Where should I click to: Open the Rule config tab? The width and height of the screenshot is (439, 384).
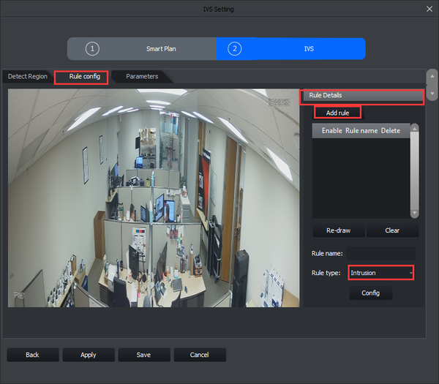point(84,76)
